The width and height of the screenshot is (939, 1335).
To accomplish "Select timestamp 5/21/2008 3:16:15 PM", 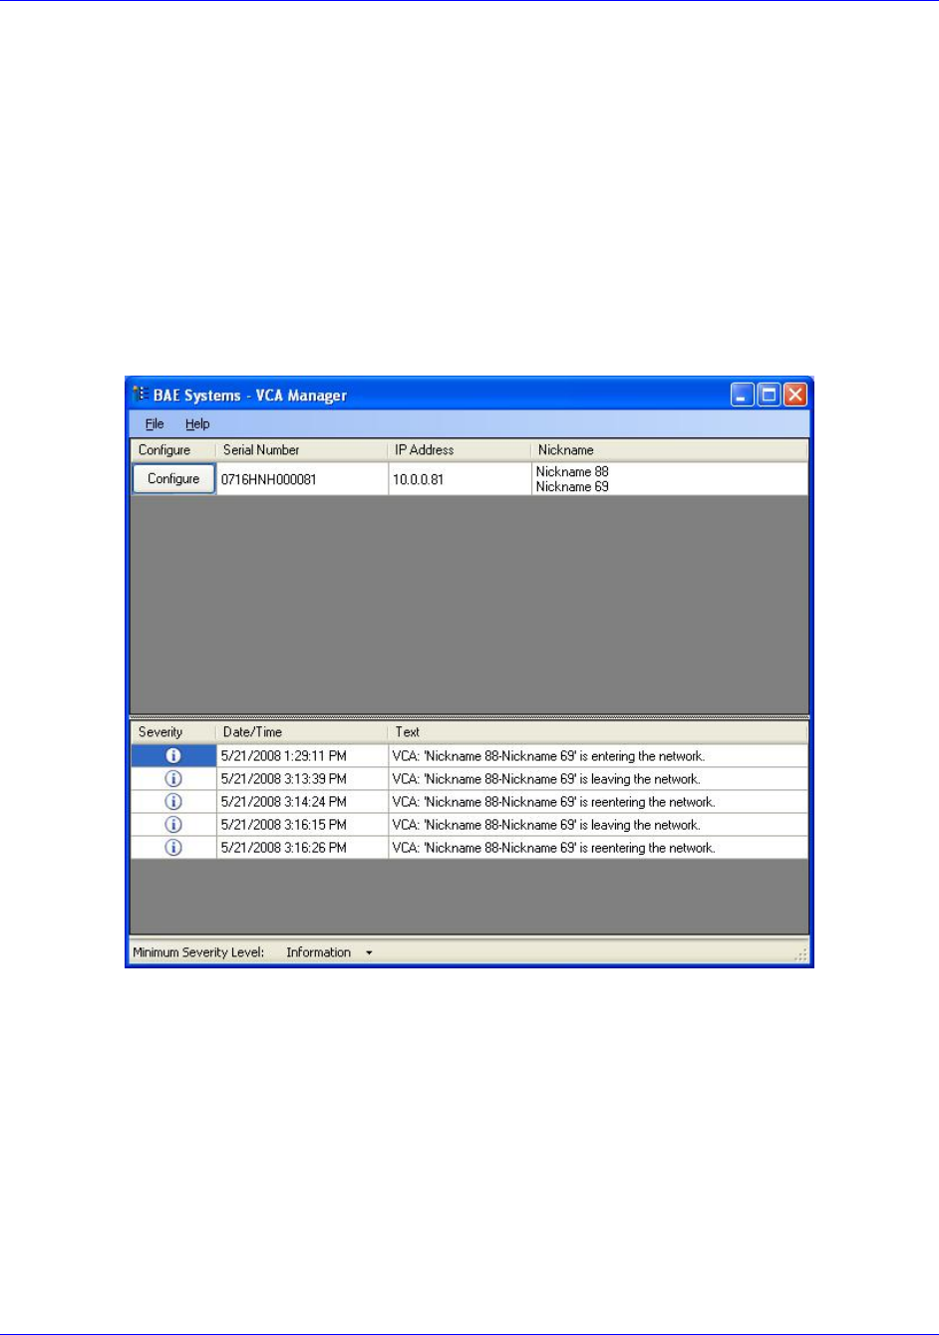I will tap(302, 825).
